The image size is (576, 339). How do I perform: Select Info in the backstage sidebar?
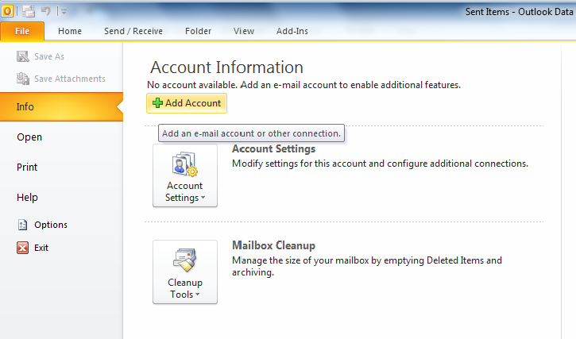61,107
